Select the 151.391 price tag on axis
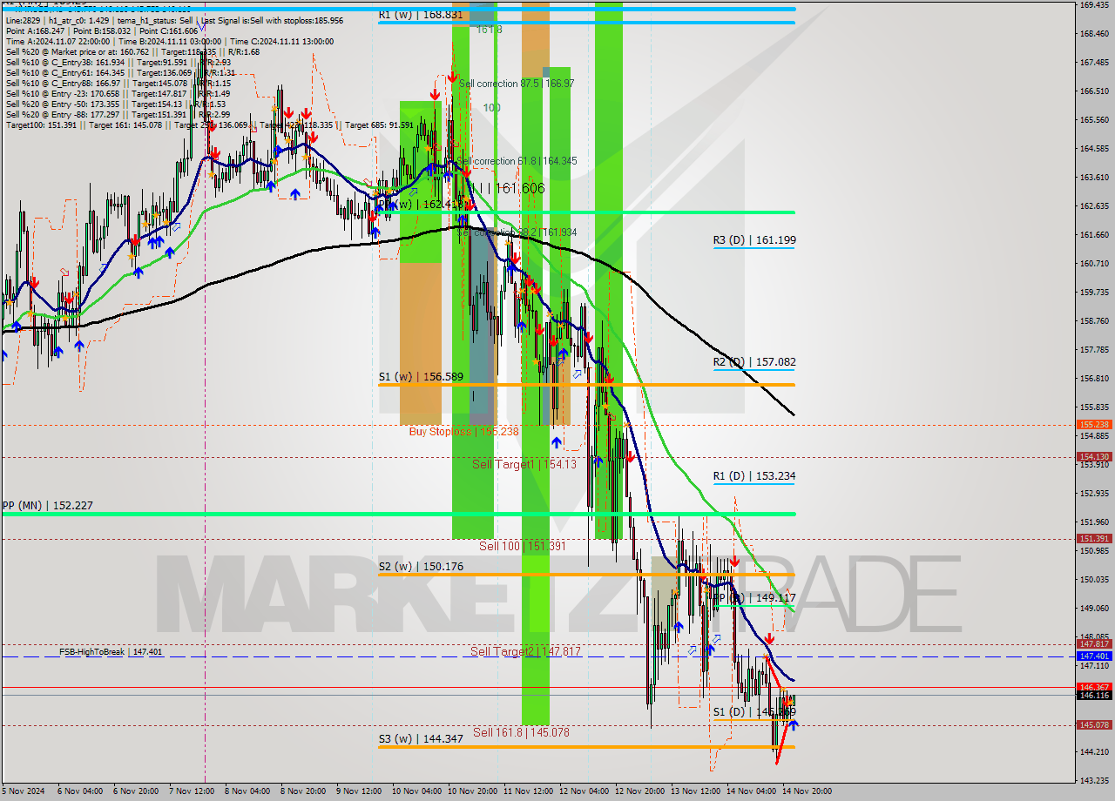 (1094, 538)
